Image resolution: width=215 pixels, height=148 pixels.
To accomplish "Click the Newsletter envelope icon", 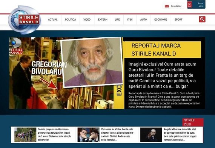I will 167,6.
